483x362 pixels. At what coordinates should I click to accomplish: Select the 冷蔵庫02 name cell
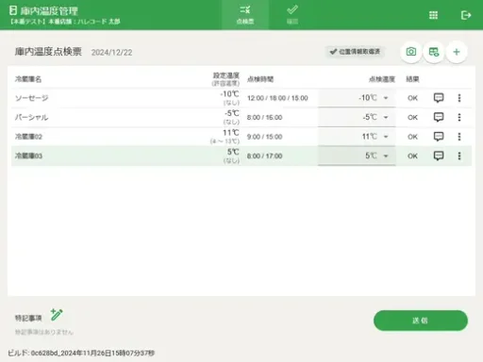click(x=28, y=137)
